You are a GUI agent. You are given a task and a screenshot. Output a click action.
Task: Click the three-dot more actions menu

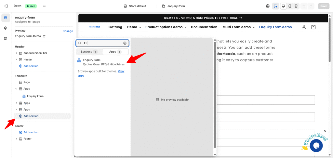[x=45, y=6]
